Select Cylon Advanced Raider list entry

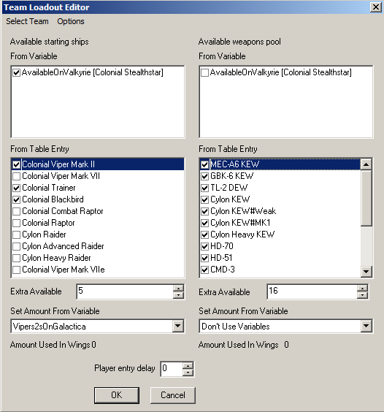tap(63, 246)
